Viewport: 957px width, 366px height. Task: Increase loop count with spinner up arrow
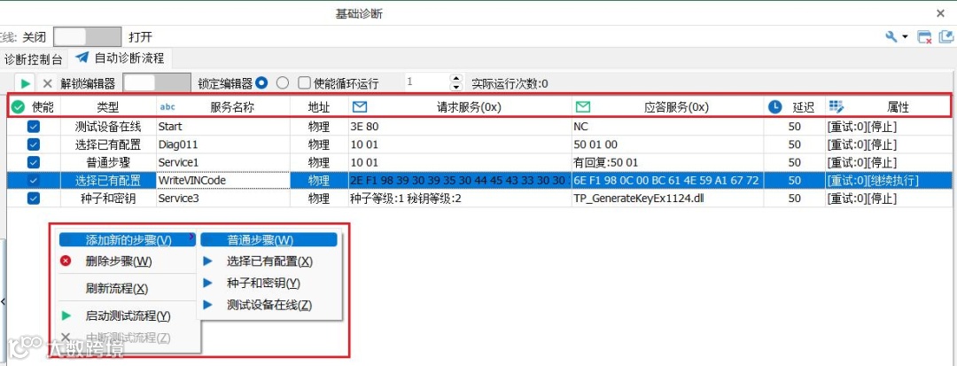(456, 79)
